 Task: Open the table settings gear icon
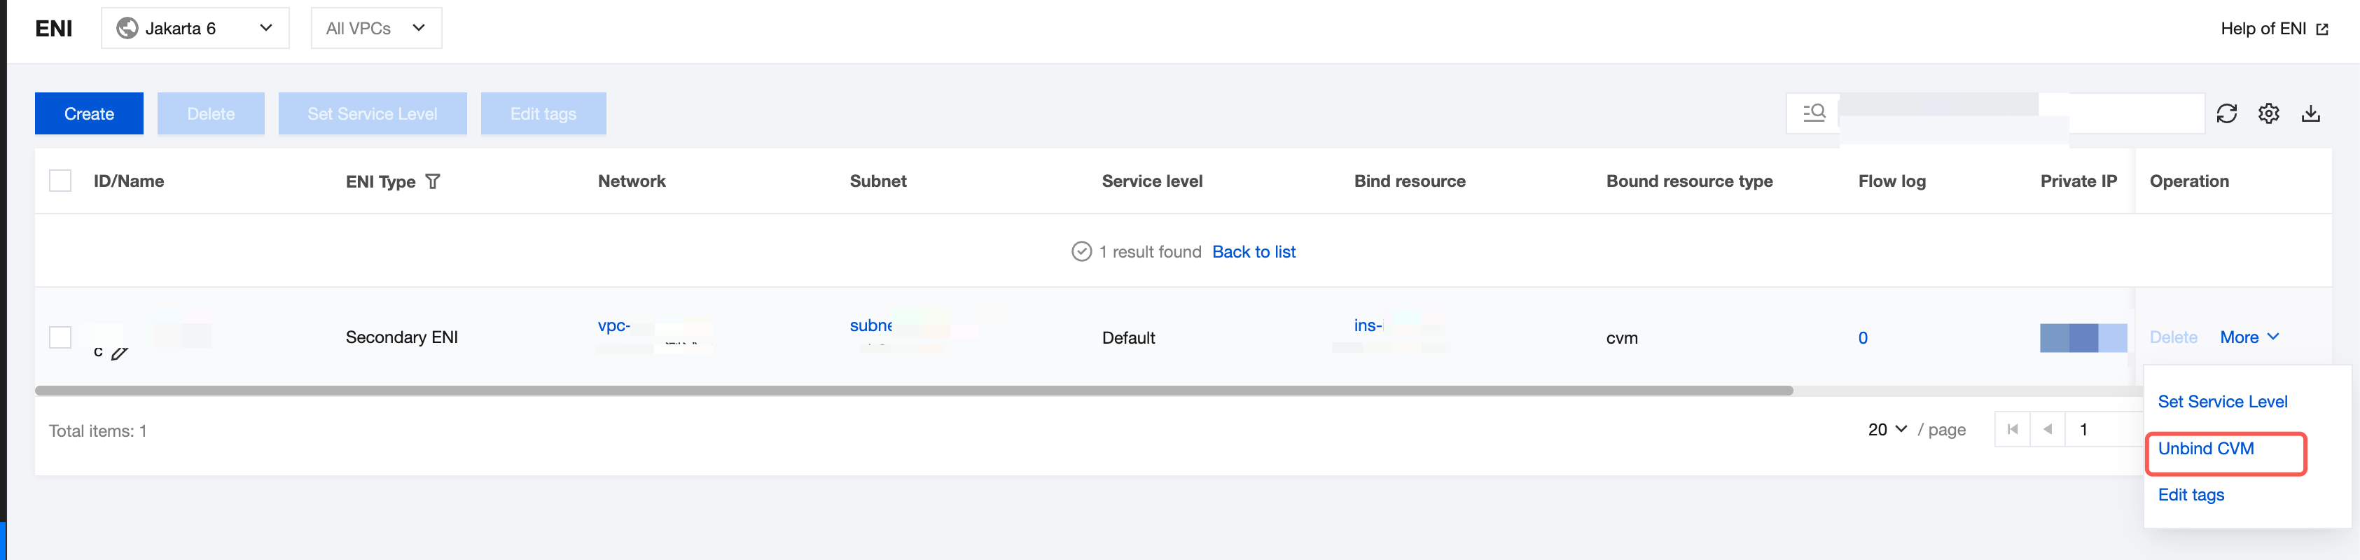coord(2268,113)
